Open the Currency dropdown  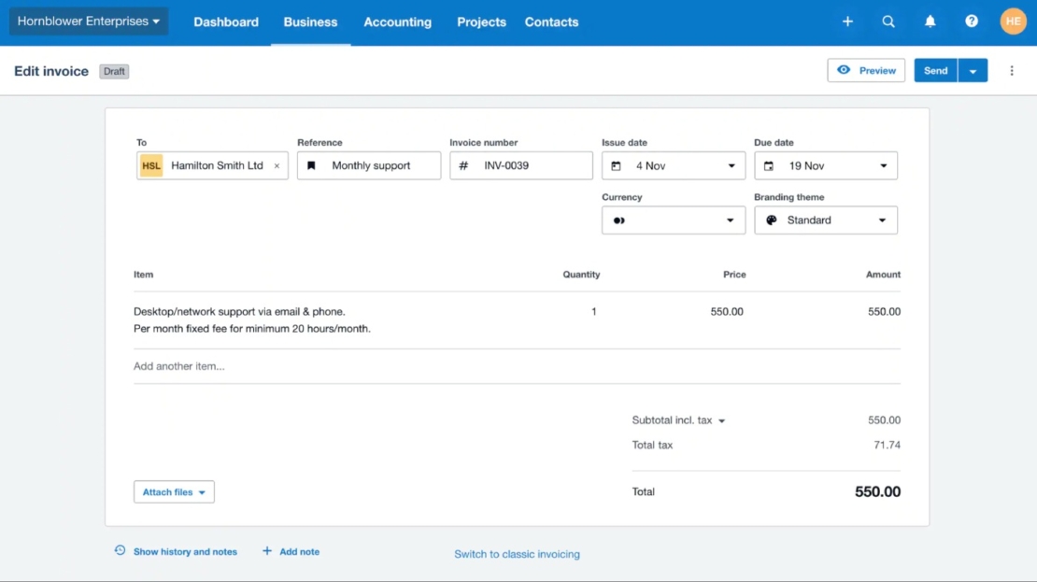731,220
